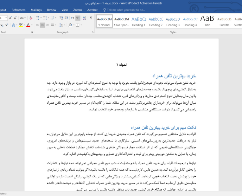Apply the No Spacing style
The image size is (242, 196).
pos(121,21)
